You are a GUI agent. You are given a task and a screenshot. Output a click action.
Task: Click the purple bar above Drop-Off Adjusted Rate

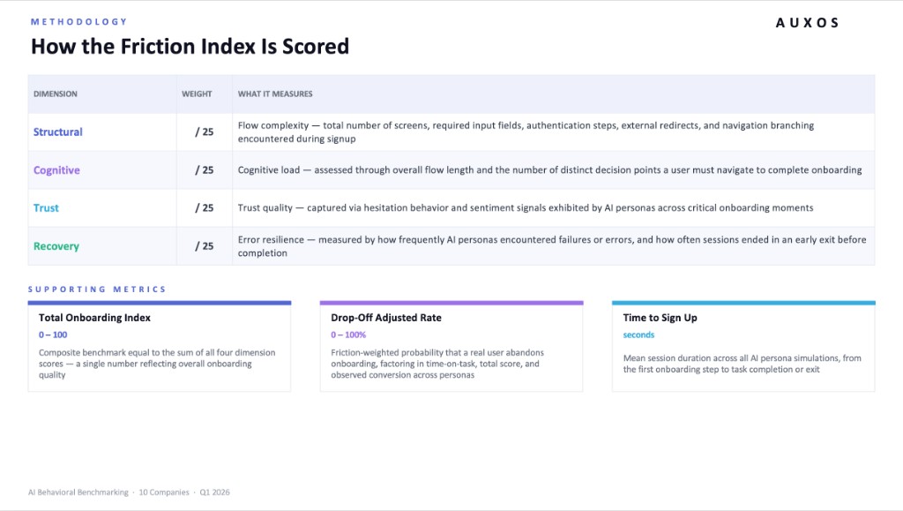[x=451, y=303]
